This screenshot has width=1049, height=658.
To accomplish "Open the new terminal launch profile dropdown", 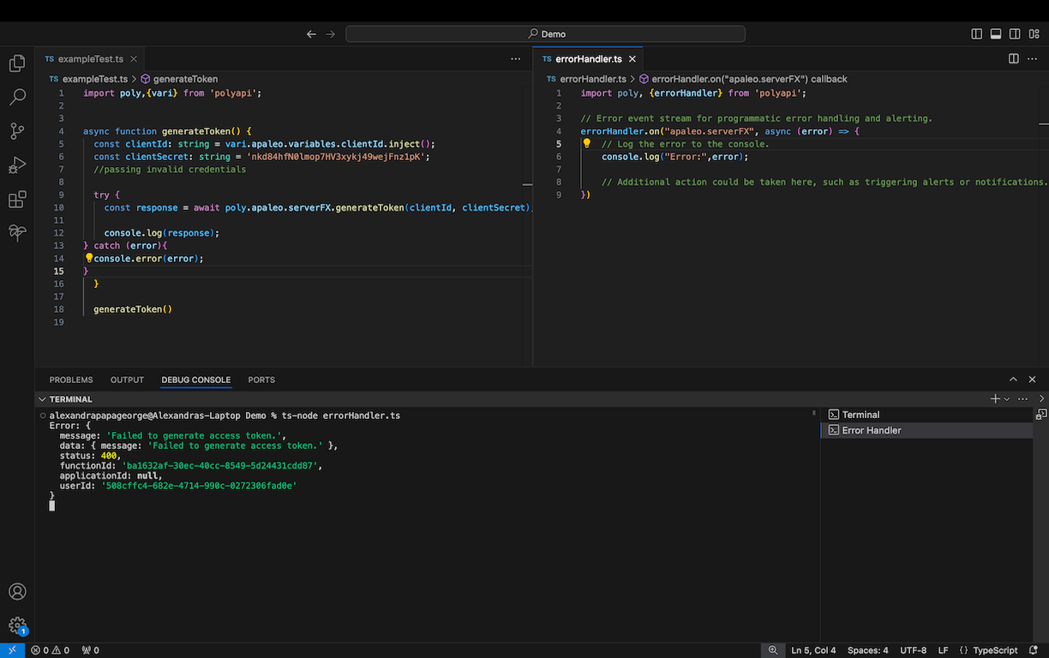I will (1007, 399).
